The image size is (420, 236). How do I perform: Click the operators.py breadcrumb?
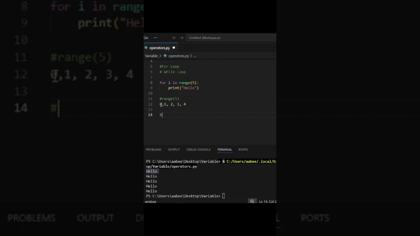179,56
